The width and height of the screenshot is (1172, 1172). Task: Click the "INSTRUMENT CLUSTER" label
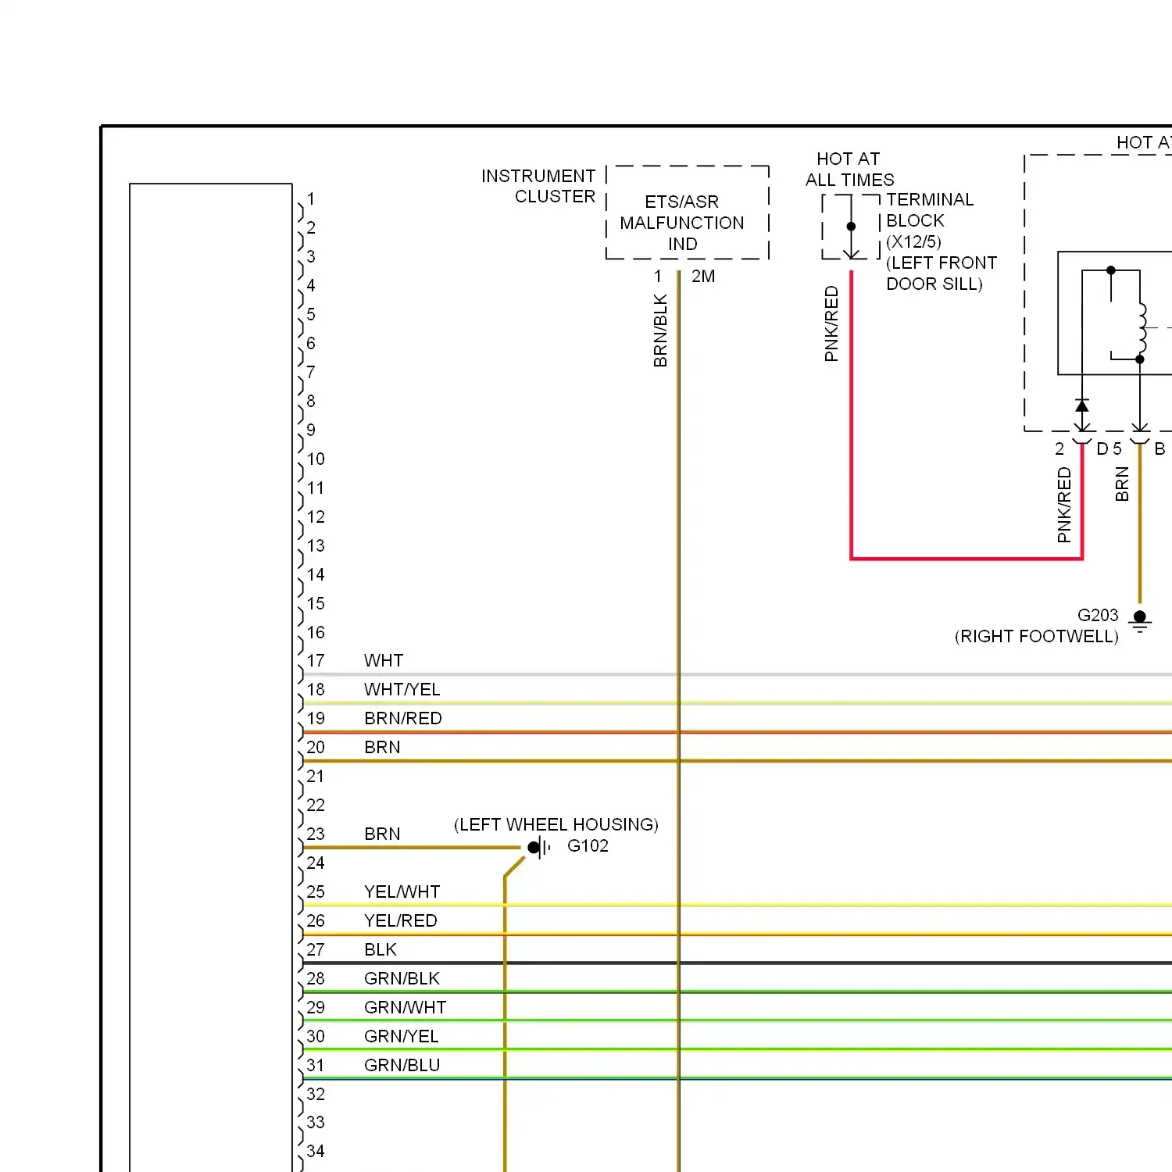538,186
